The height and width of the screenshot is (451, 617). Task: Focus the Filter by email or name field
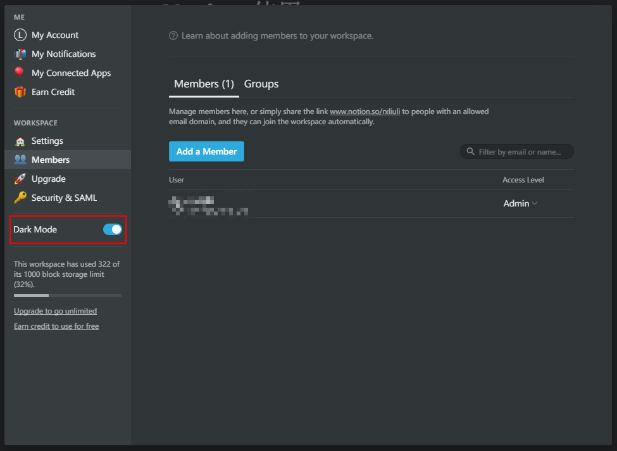pyautogui.click(x=516, y=151)
